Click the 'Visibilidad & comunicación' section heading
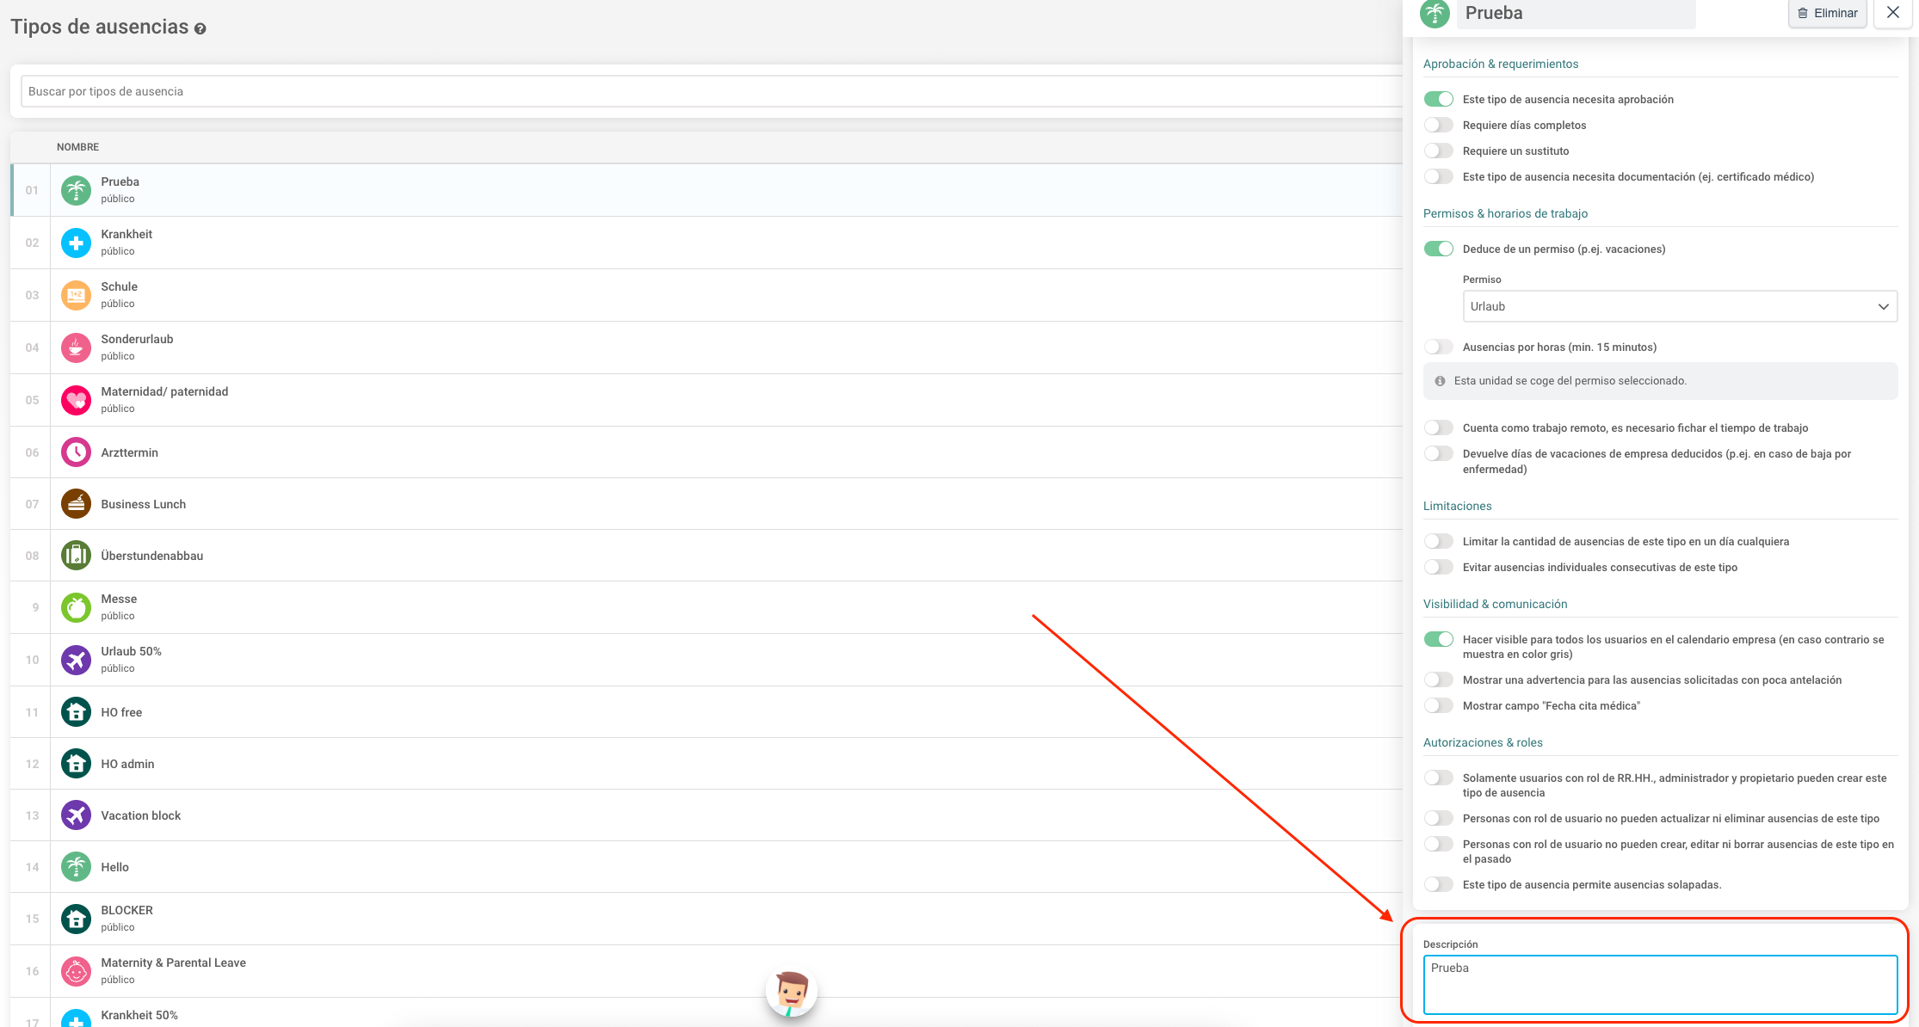 (1495, 605)
